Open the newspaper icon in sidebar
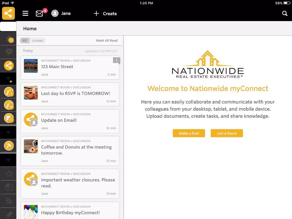The width and height of the screenshot is (292, 219). (x=9, y=187)
